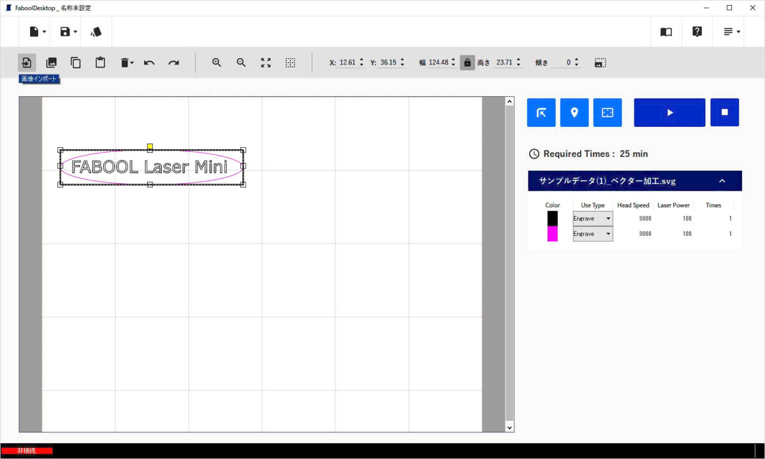The height and width of the screenshot is (459, 765).
Task: Open the delete trash dropdown
Action: point(127,62)
